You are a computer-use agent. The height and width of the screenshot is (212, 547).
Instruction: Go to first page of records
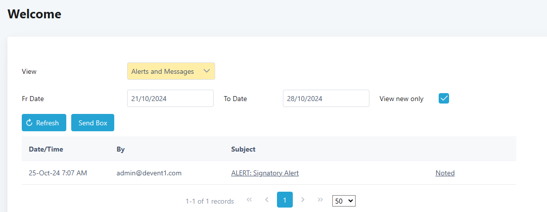(x=249, y=200)
